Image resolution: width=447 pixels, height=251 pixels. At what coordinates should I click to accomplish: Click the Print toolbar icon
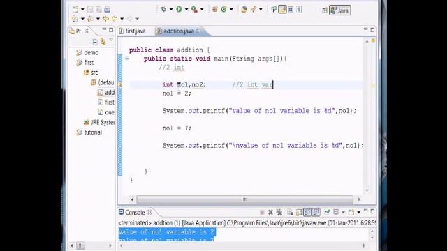click(107, 10)
